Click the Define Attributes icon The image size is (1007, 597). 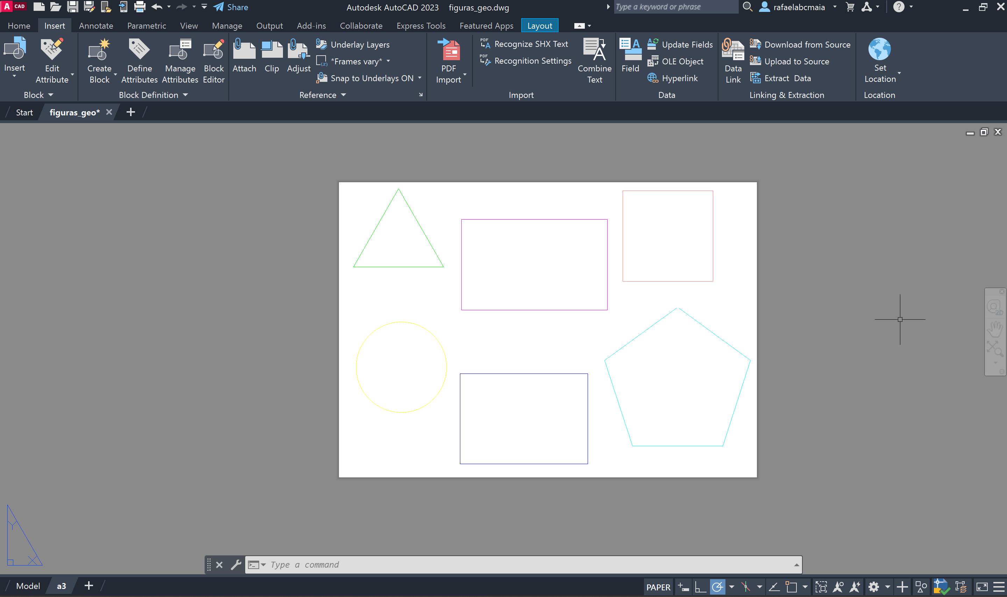139,61
